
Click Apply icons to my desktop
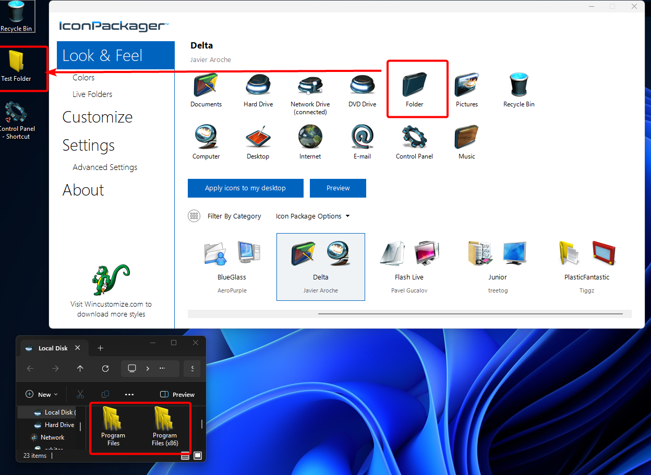click(245, 188)
